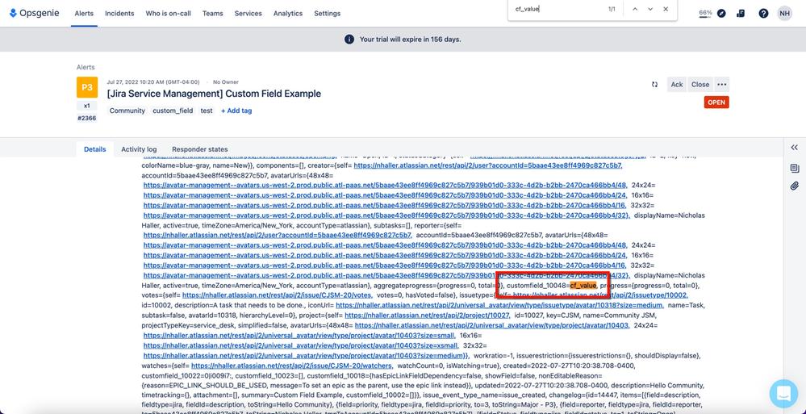The image size is (806, 414).
Task: Open the avatar 10403 size=small link
Action: coord(299,335)
